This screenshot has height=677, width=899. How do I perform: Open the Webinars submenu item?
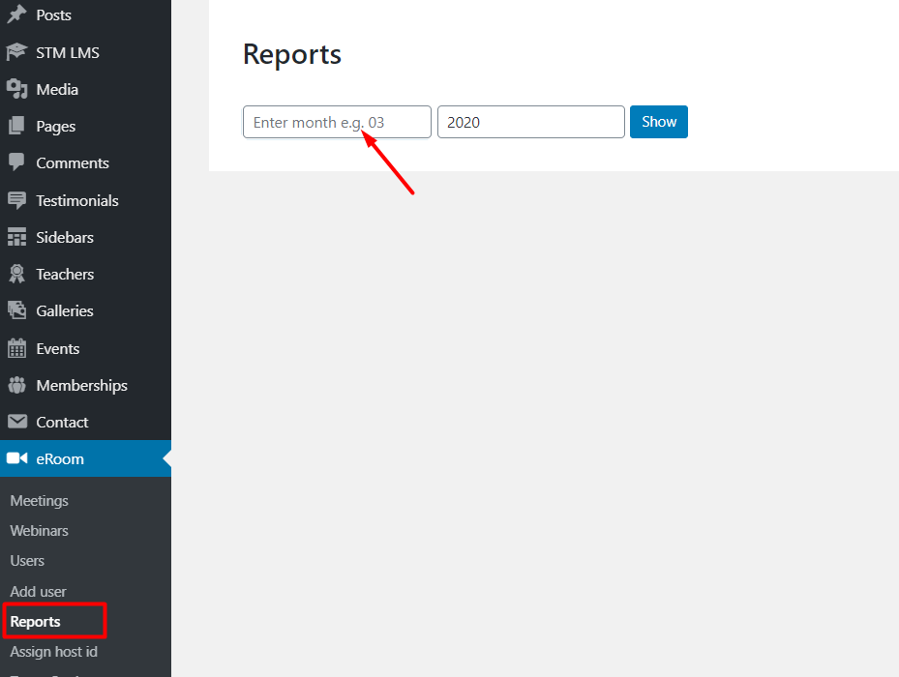point(40,531)
